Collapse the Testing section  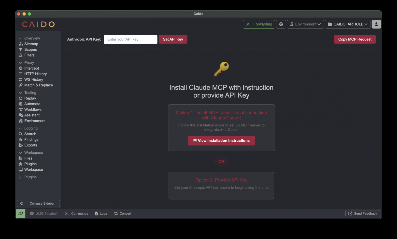click(x=20, y=93)
